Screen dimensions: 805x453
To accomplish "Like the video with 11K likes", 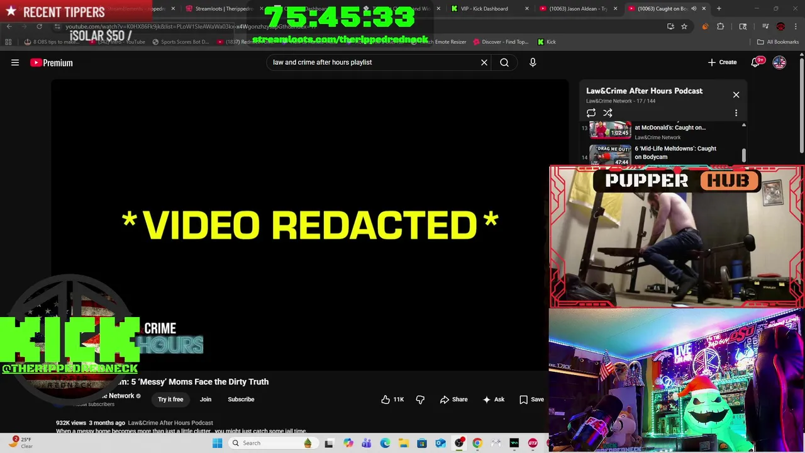I will point(392,400).
